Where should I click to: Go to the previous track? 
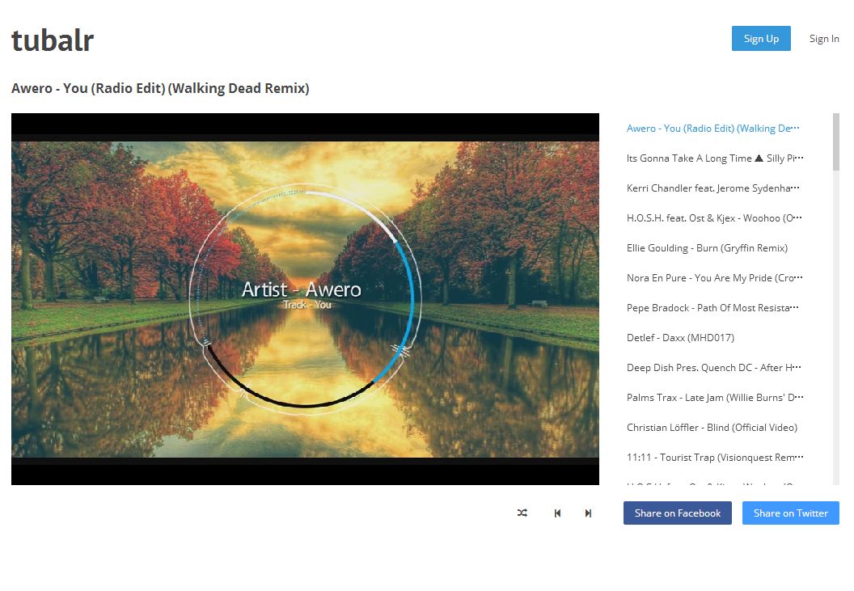[557, 513]
